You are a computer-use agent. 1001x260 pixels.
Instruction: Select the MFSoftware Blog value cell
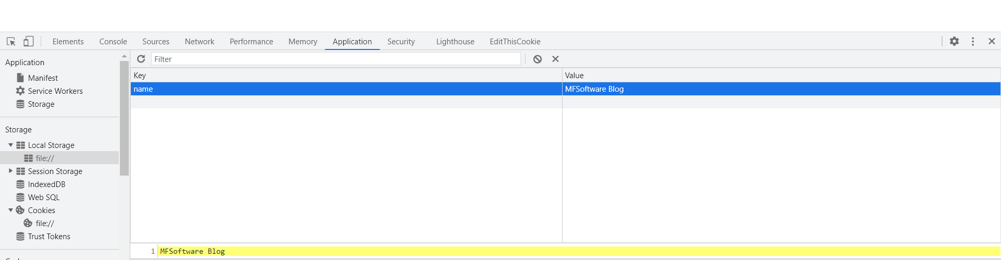coord(594,89)
